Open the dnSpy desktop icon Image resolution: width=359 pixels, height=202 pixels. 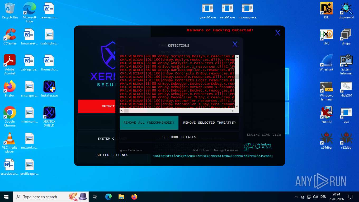[346, 37]
